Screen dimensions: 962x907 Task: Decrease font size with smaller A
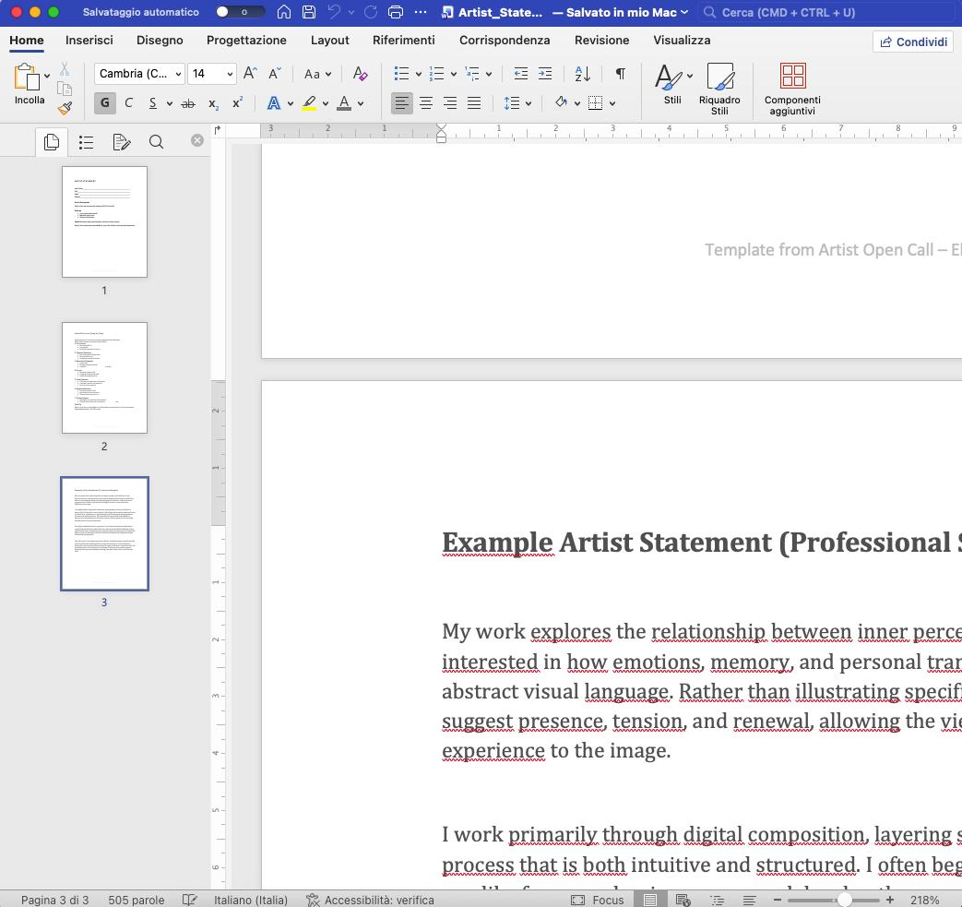point(275,74)
